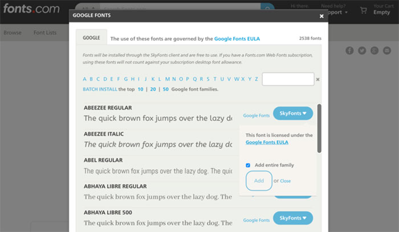
Task: Batch install top 10 font families
Action: pyautogui.click(x=140, y=89)
